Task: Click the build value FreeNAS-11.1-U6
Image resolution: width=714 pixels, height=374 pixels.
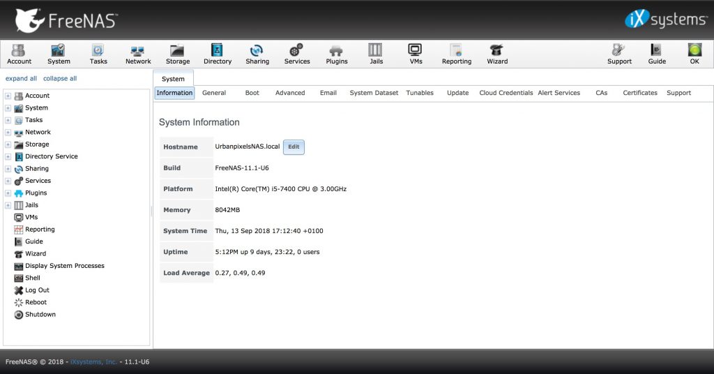Action: pos(242,167)
